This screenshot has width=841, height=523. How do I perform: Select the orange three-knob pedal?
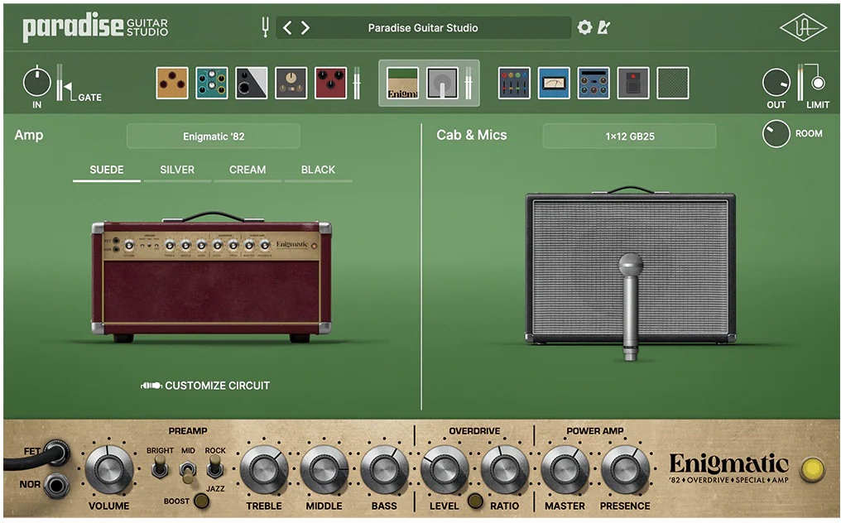(172, 83)
